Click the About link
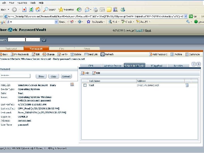The width and height of the screenshot is (204, 153). pyautogui.click(x=148, y=30)
